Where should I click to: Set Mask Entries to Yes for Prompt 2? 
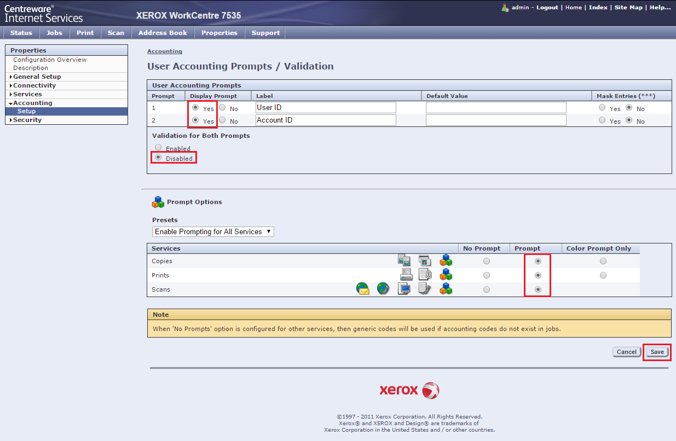click(602, 120)
